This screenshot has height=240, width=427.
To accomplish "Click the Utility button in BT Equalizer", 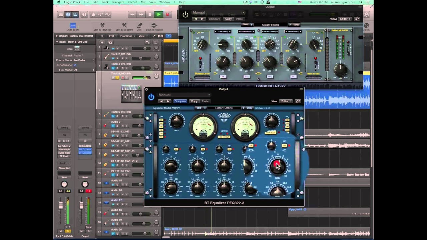I will tap(249, 108).
